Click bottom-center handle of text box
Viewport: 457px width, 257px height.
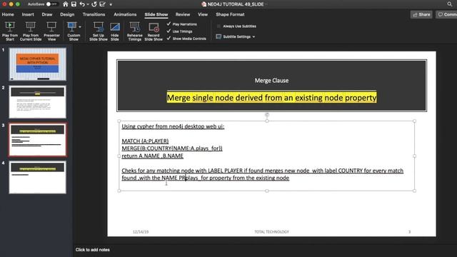266,191
